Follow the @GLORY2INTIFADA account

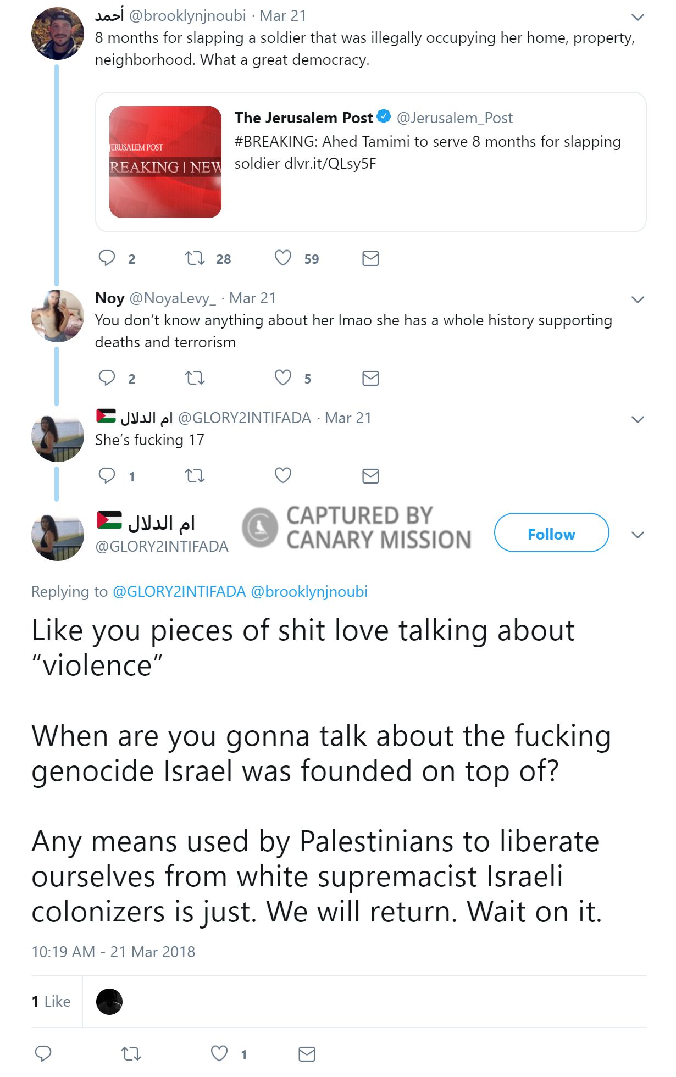[x=551, y=533]
